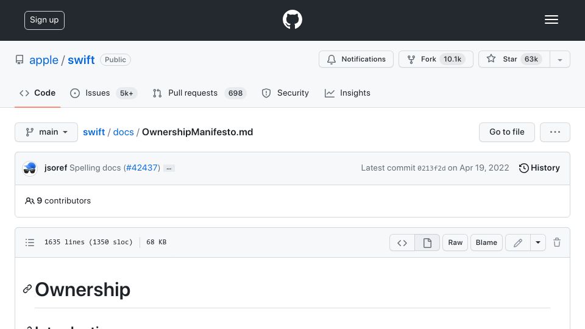Open Spelling docs commit message
585x329 pixels.
pyautogui.click(x=95, y=168)
